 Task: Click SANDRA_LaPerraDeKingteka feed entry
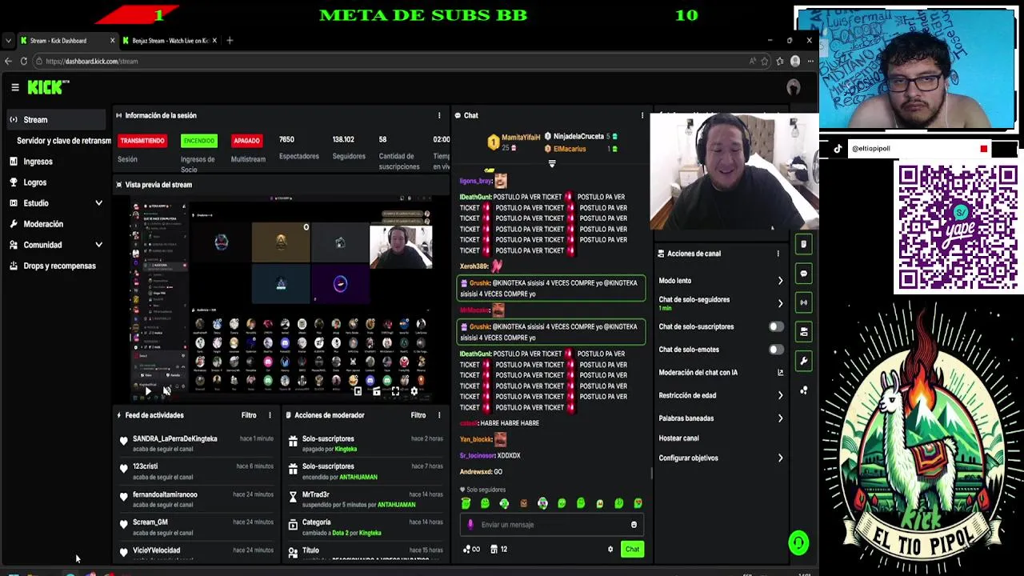click(196, 443)
